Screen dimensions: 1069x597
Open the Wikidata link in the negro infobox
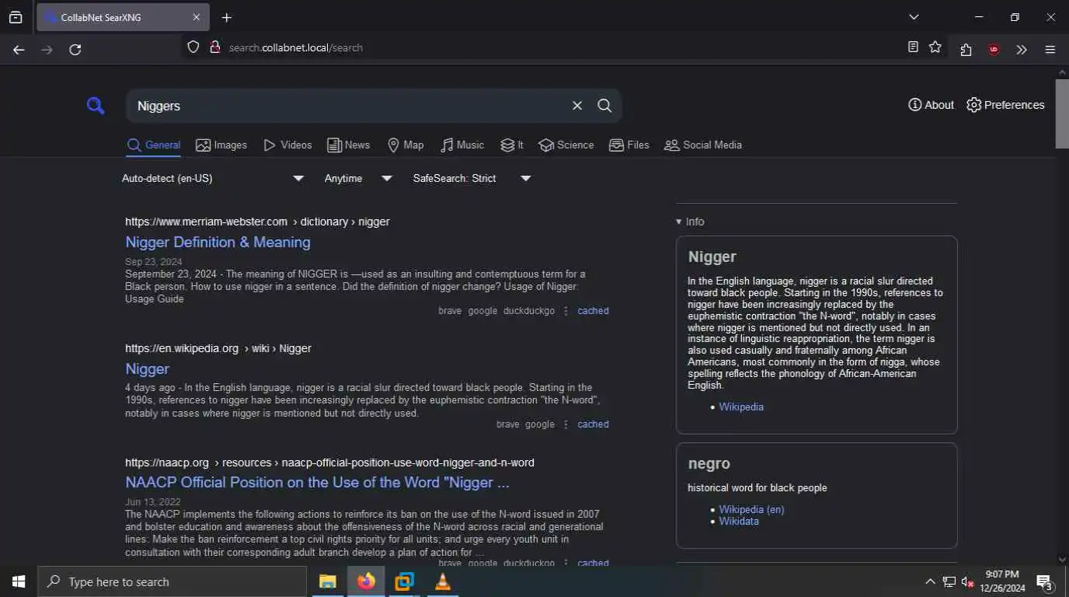[739, 521]
